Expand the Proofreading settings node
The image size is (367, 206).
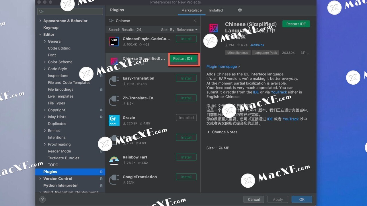coord(45,144)
